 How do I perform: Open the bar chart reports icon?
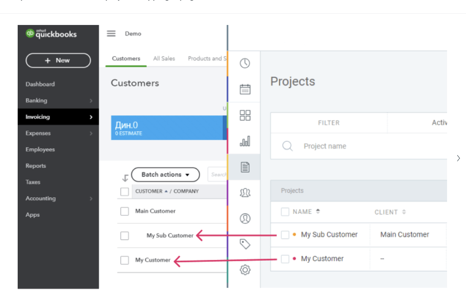coord(245,141)
